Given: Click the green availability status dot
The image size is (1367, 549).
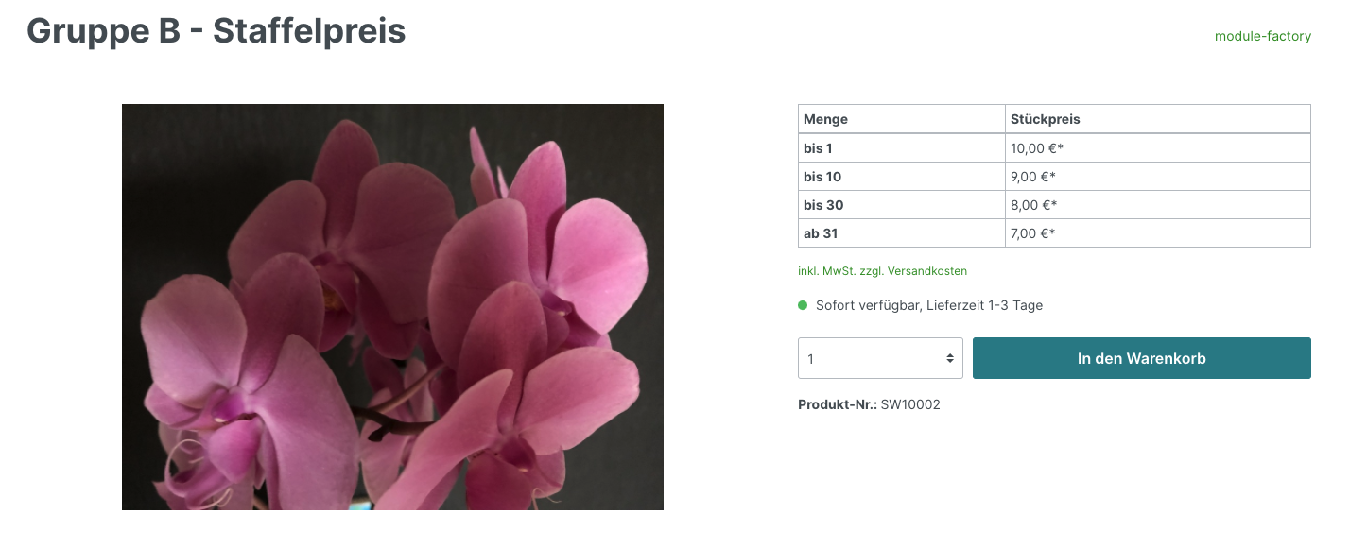Looking at the screenshot, I should pyautogui.click(x=803, y=305).
